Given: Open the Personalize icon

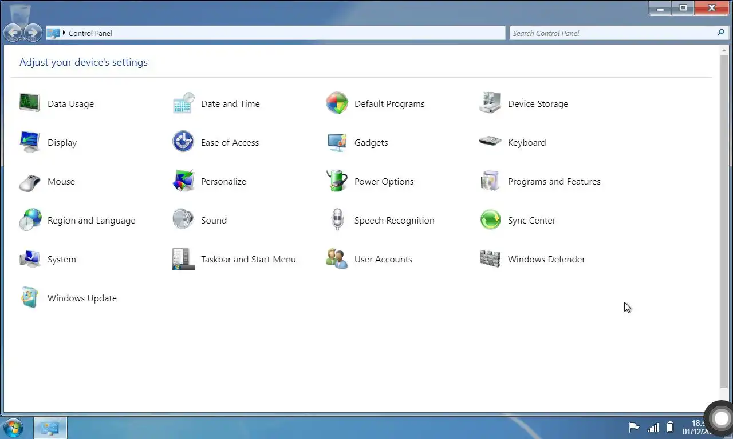Looking at the screenshot, I should click(x=183, y=181).
